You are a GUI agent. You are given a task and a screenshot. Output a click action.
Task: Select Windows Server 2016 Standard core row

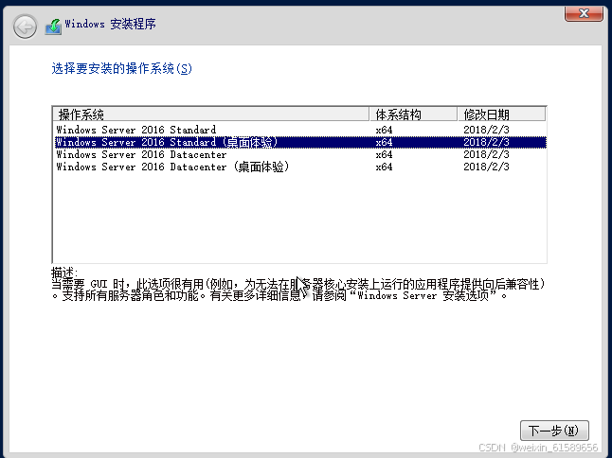299,130
